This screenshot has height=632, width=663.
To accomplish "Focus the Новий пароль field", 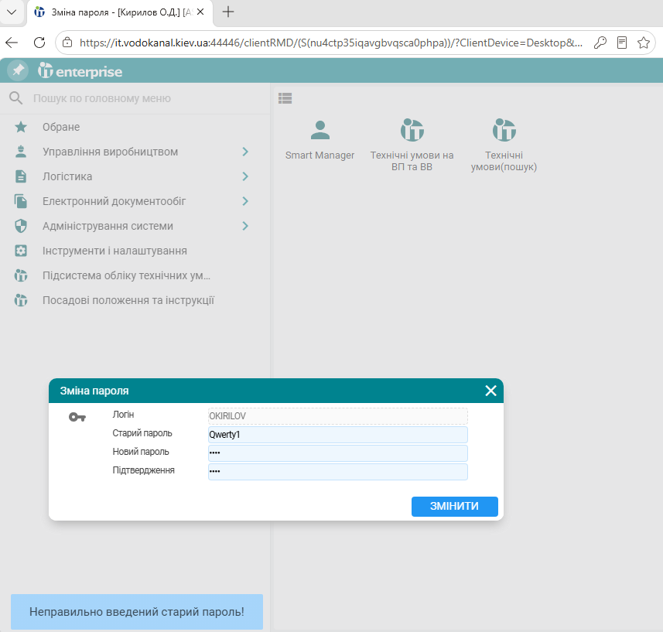I will pyautogui.click(x=338, y=453).
